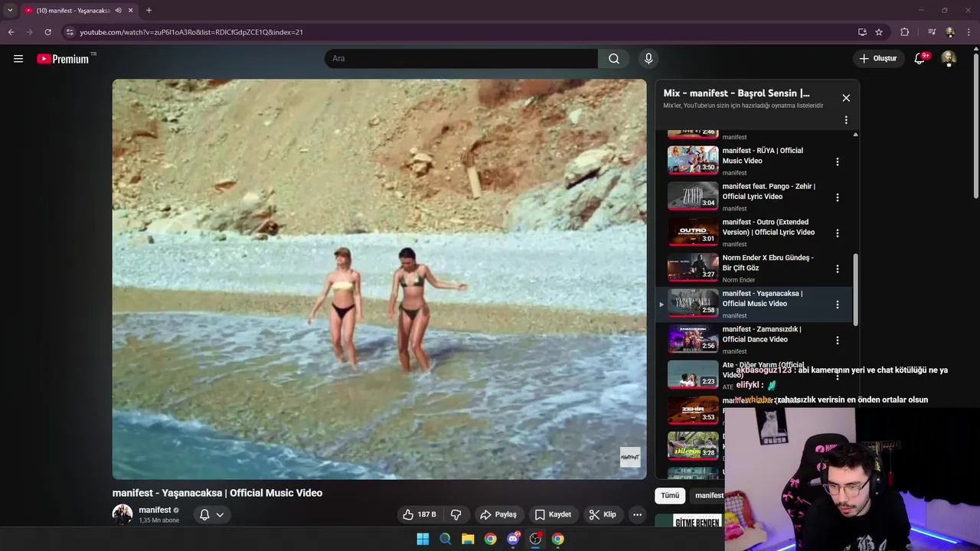Go back in browser history

point(11,32)
